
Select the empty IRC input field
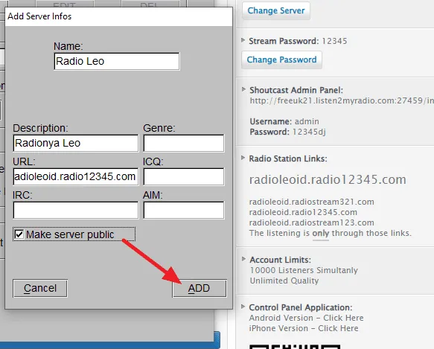(x=76, y=210)
